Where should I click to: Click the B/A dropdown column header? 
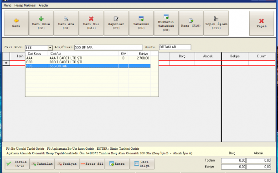[x=124, y=53]
